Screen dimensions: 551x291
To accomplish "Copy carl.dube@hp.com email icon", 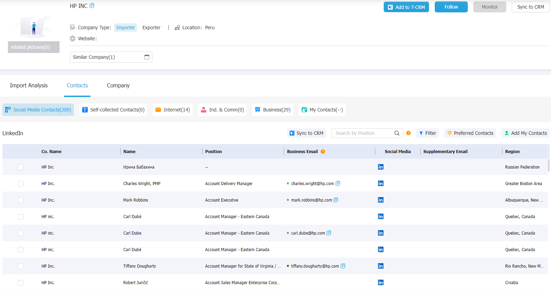I will point(329,233).
